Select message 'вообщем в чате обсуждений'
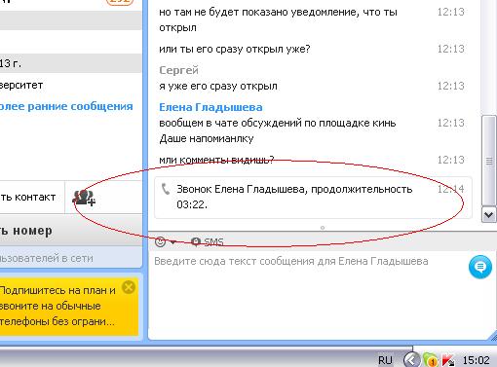 (x=278, y=130)
